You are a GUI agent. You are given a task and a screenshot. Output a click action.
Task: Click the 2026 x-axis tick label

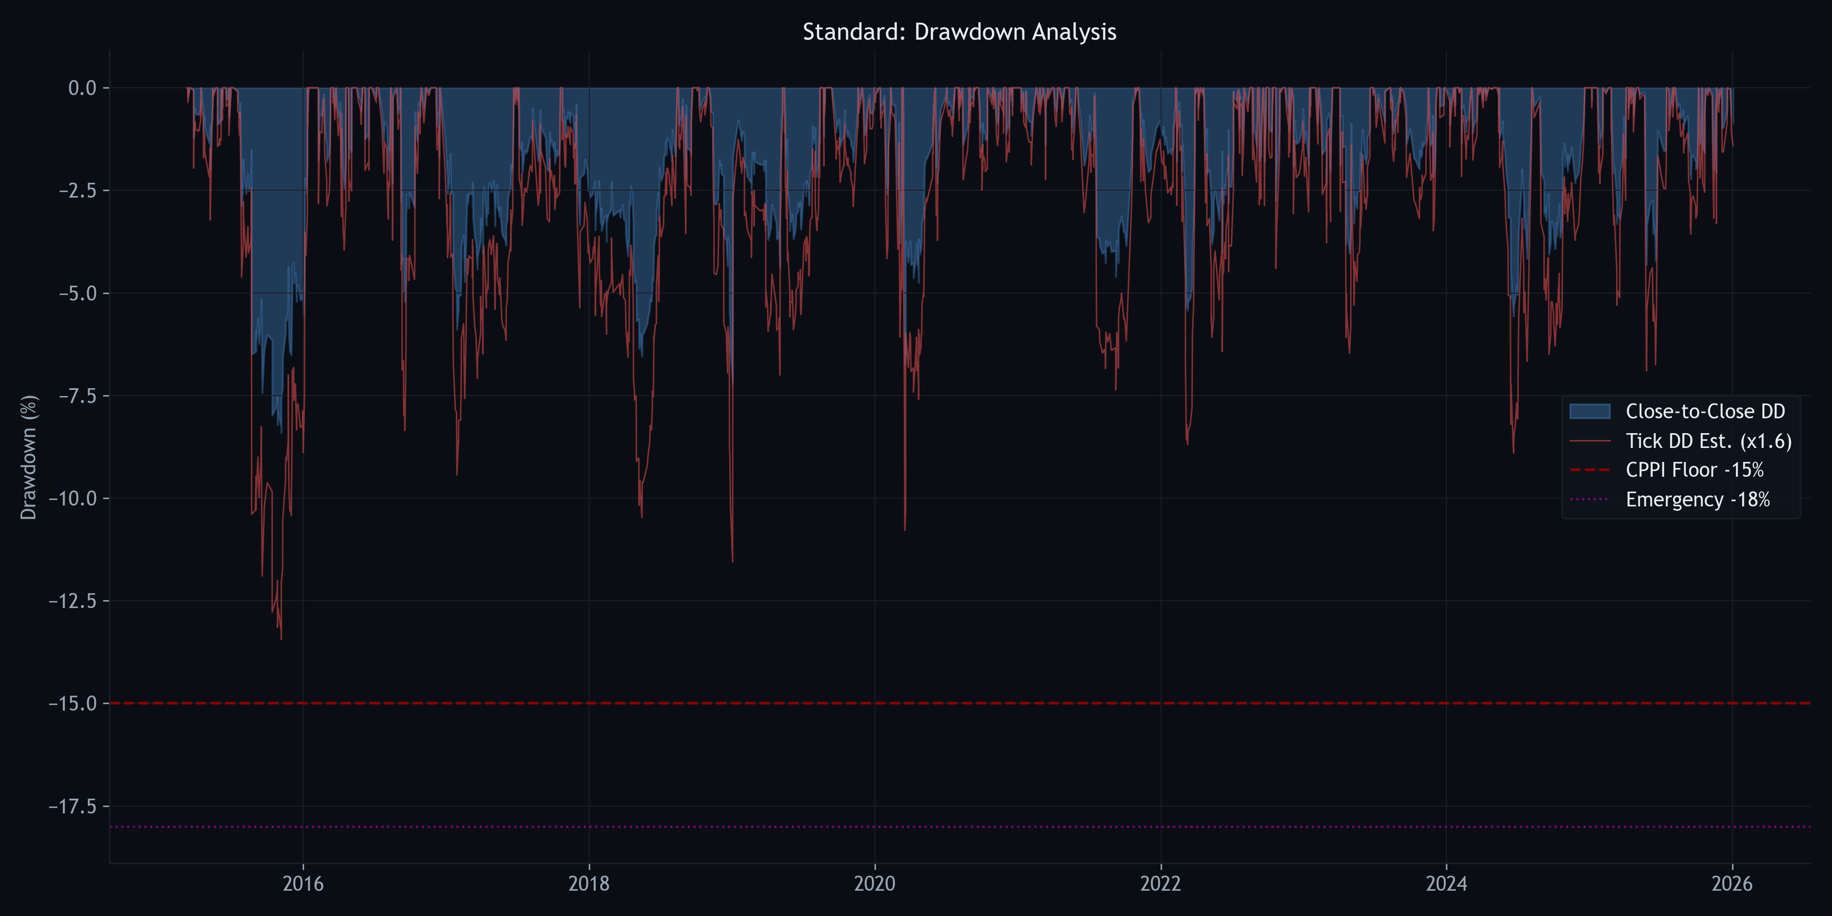click(1733, 884)
